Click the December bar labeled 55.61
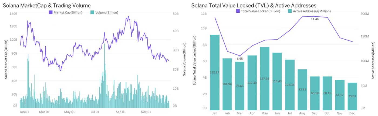The image size is (378, 116). [353, 96]
